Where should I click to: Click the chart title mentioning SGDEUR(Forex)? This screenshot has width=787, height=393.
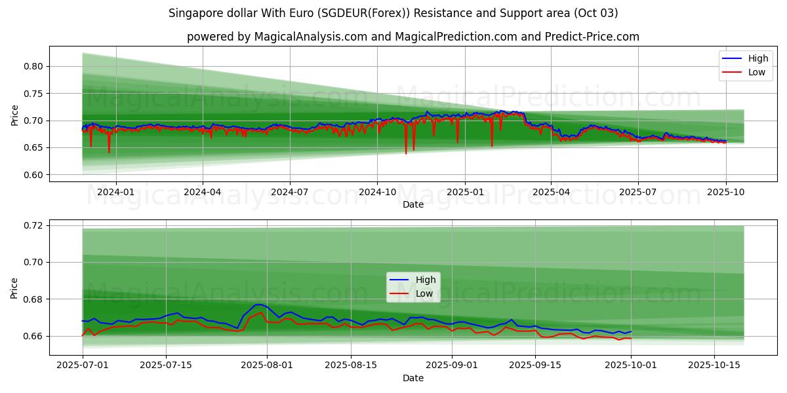(x=393, y=13)
